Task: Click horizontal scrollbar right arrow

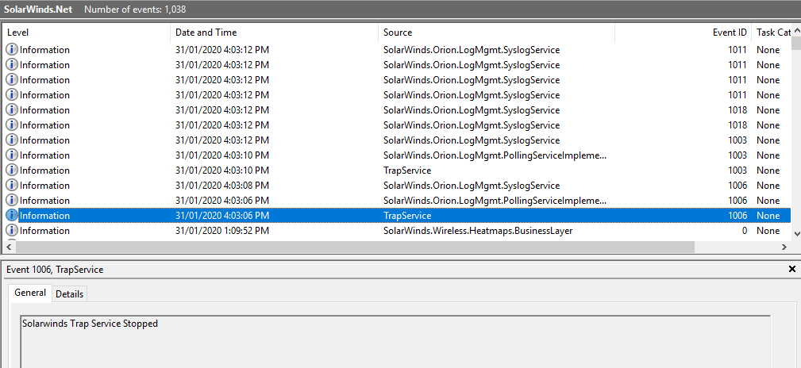Action: click(x=784, y=247)
